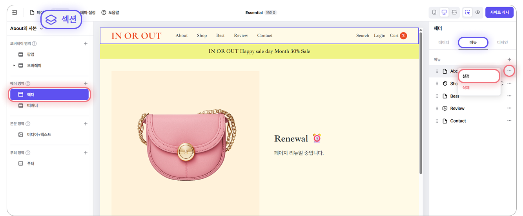The width and height of the screenshot is (523, 216).
Task: Click Login in the preview header
Action: (x=379, y=36)
